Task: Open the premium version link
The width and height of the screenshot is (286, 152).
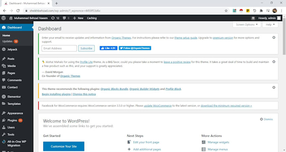Action: (223, 38)
